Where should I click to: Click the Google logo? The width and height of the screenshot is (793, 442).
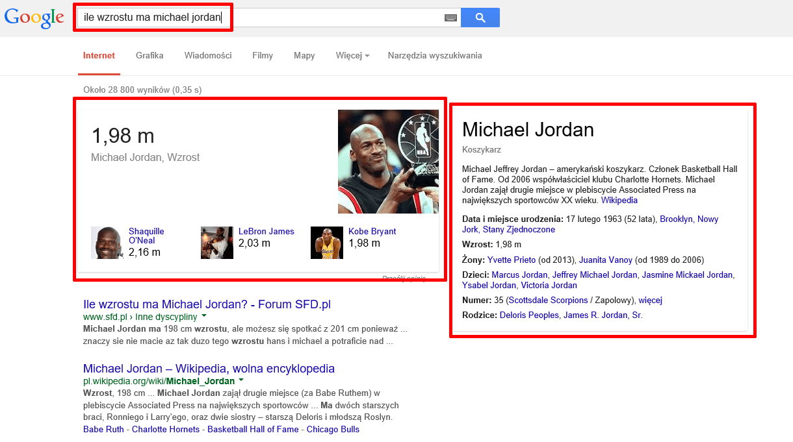point(34,18)
